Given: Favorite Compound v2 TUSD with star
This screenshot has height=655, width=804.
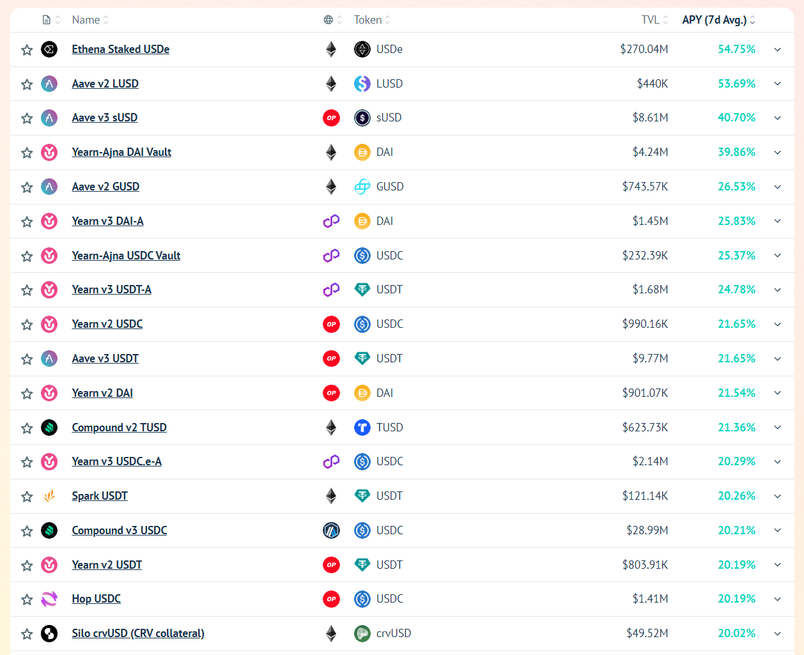Looking at the screenshot, I should (x=27, y=428).
